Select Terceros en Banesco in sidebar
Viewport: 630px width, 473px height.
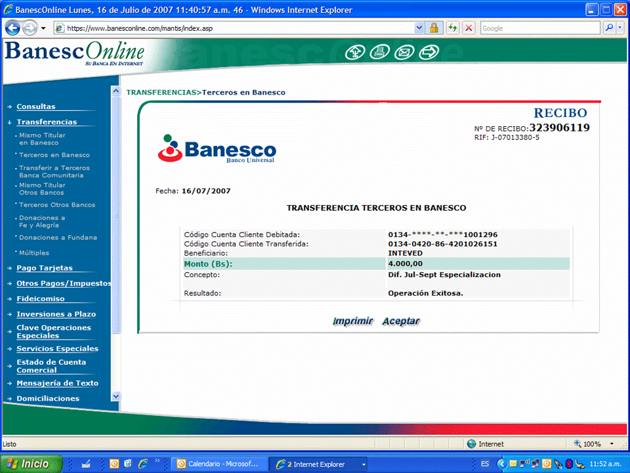coord(54,155)
